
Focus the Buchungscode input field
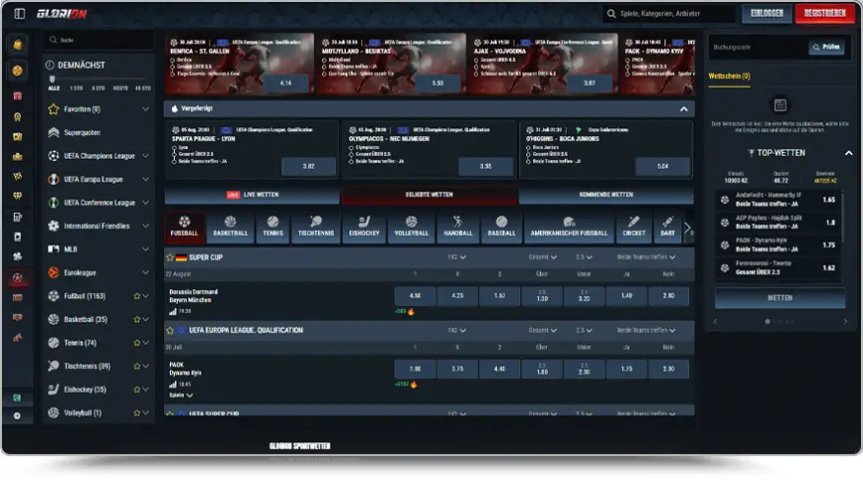(758, 48)
